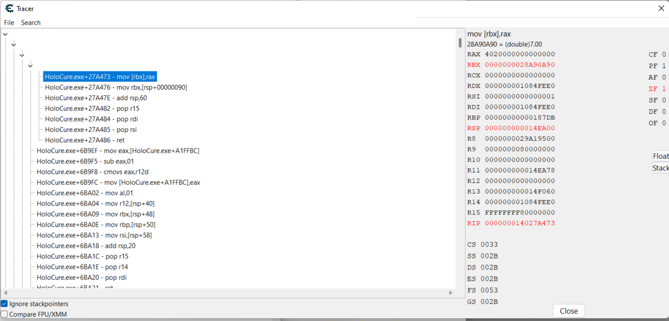The image size is (669, 321).
Task: Enable Compare FPU/XMM checkbox
Action: click(4, 314)
